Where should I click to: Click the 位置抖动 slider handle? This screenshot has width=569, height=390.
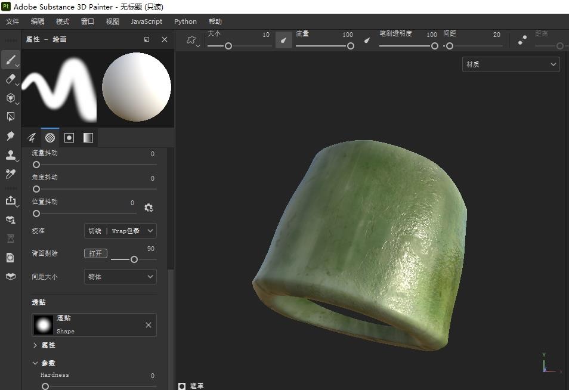coord(36,213)
